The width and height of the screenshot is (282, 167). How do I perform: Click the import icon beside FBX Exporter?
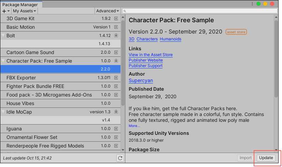point(116,78)
